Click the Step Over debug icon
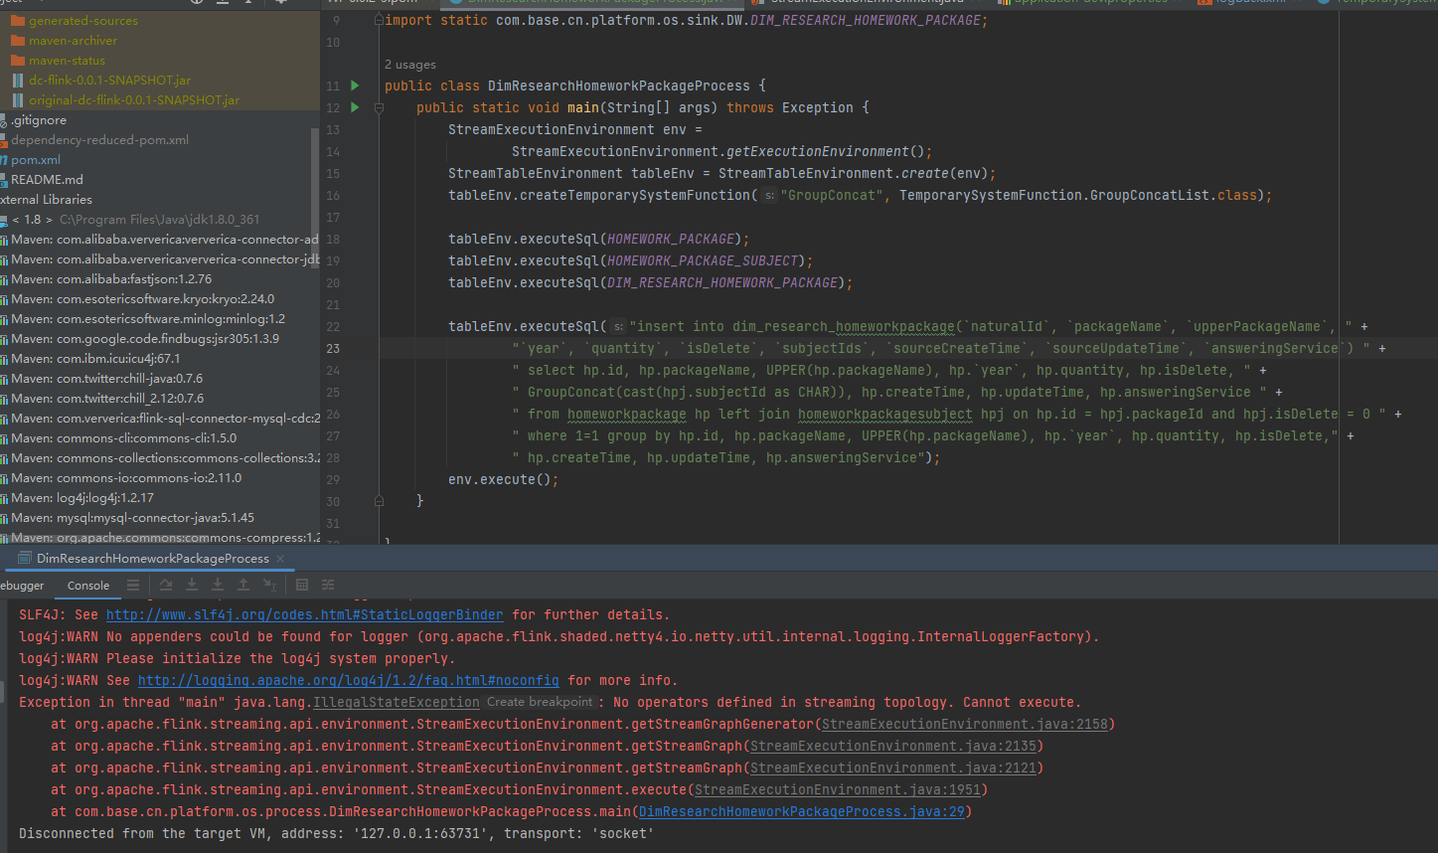Viewport: 1438px width, 853px height. tap(166, 585)
